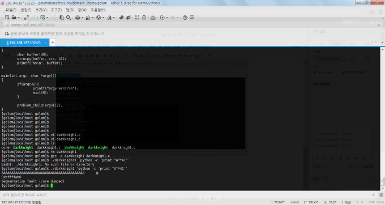This screenshot has width=385, height=205.
Task: Click the terminal scrollbar up arrow
Action: 382,49
